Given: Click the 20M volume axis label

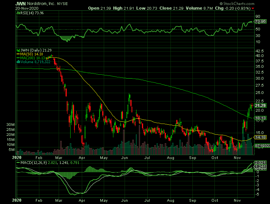Looking at the screenshot, I should pyautogui.click(x=10, y=135).
